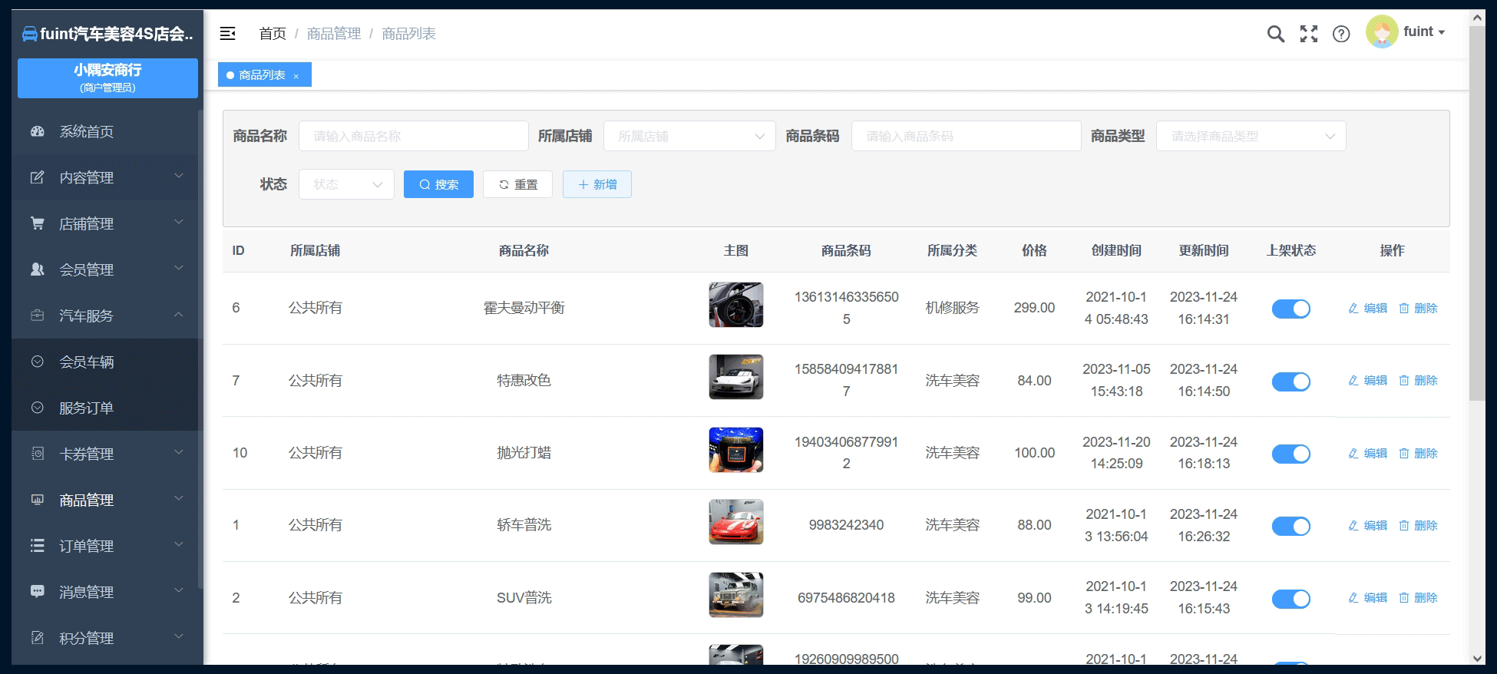The height and width of the screenshot is (674, 1497).
Task: Open the 轿车普洗 red car thumbnail
Action: pos(736,522)
